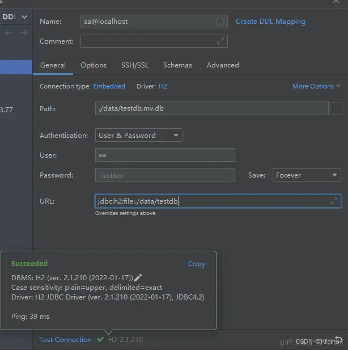Image resolution: width=348 pixels, height=350 pixels.
Task: Click the green checkmark beside Test Connection
Action: coord(100,340)
